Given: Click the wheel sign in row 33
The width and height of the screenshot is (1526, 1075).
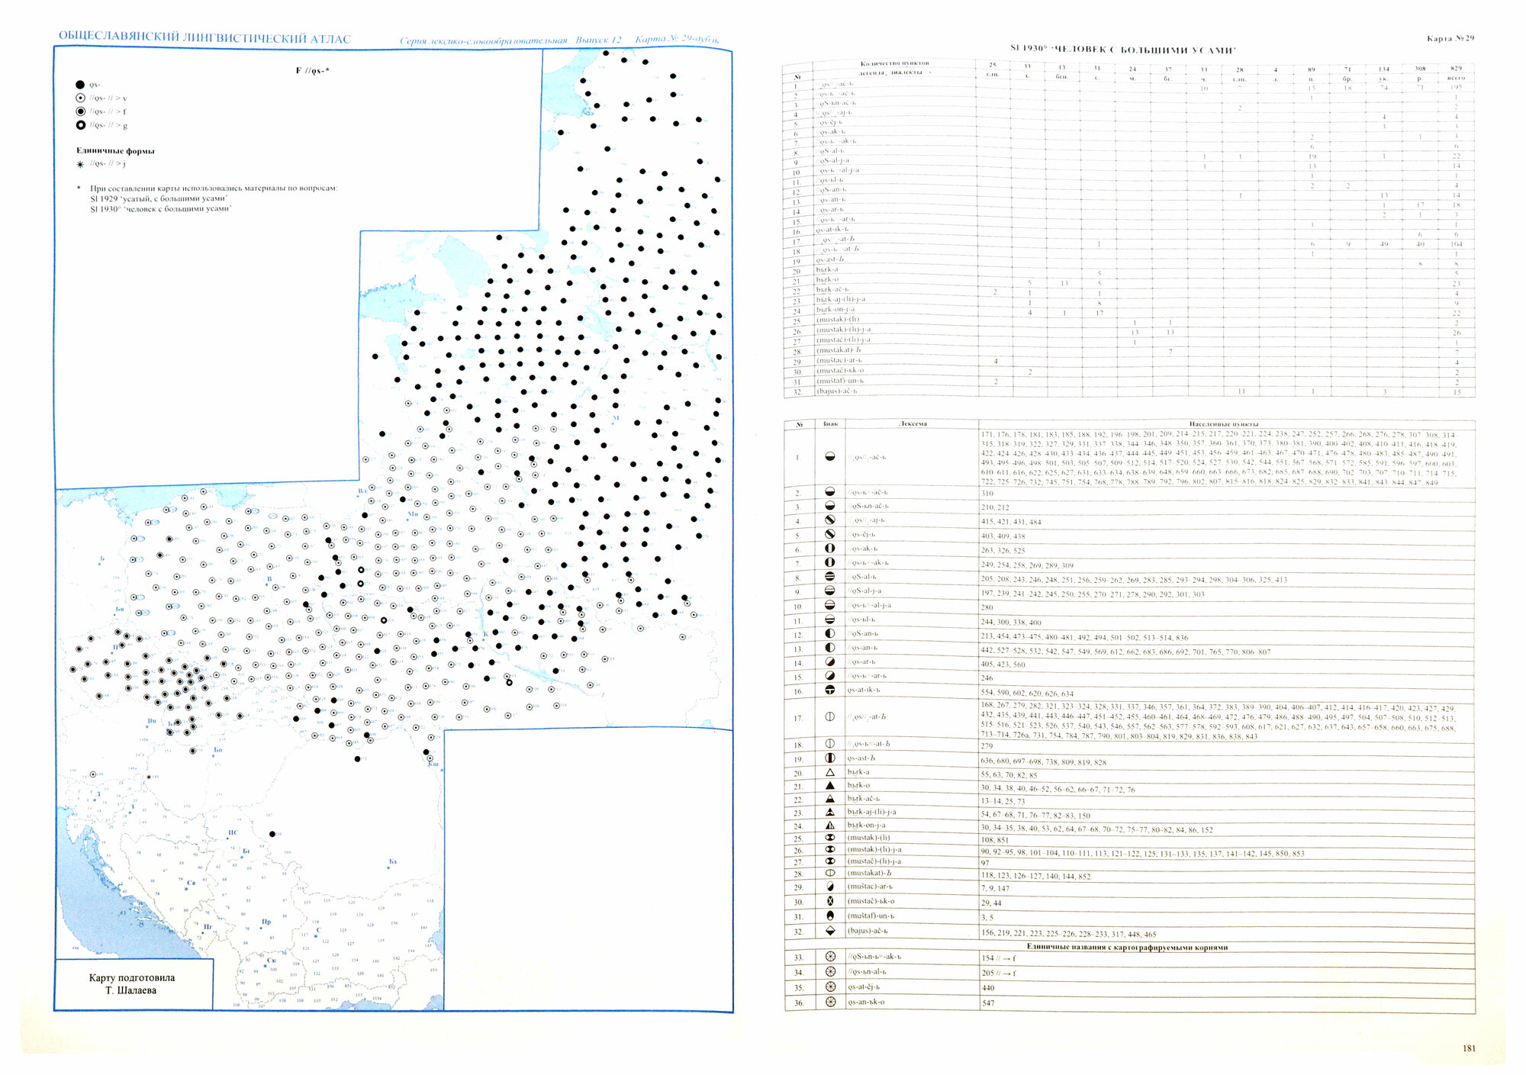Looking at the screenshot, I should click(x=830, y=957).
